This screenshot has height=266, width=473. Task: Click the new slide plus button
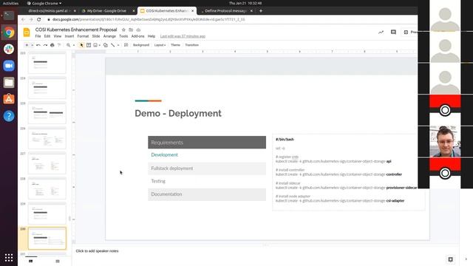coord(27,45)
